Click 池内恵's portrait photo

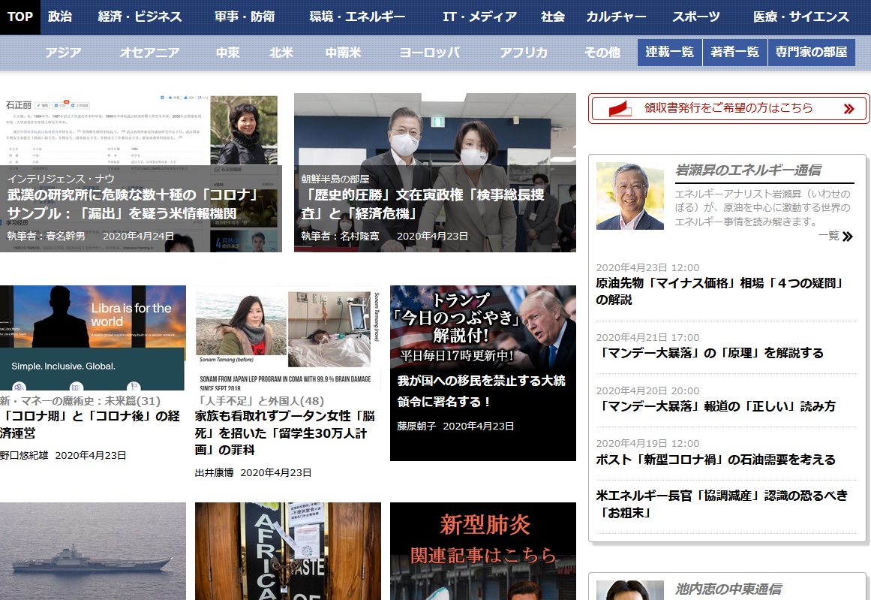630,590
